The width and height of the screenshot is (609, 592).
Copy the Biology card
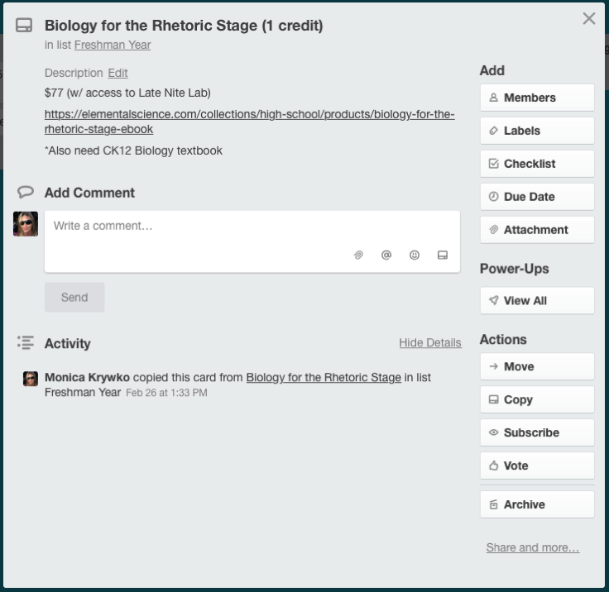tap(537, 399)
